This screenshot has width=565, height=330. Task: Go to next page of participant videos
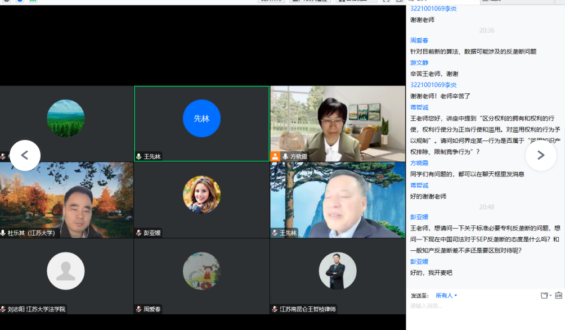541,155
